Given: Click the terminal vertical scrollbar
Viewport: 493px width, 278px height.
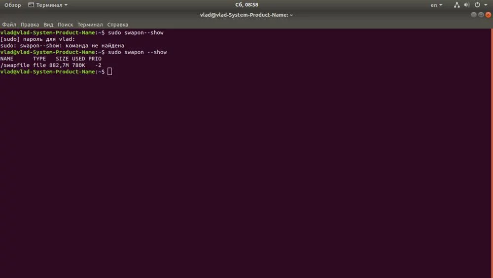Looking at the screenshot, I should (492, 153).
